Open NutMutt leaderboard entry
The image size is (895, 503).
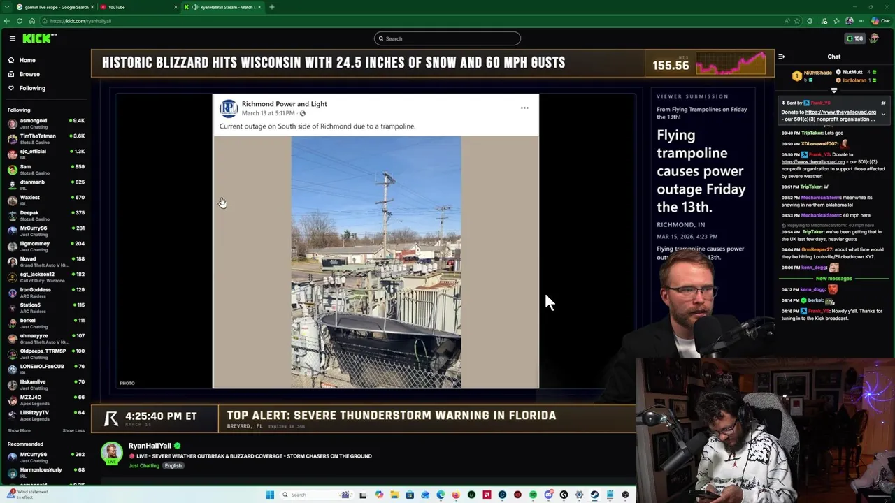point(854,72)
